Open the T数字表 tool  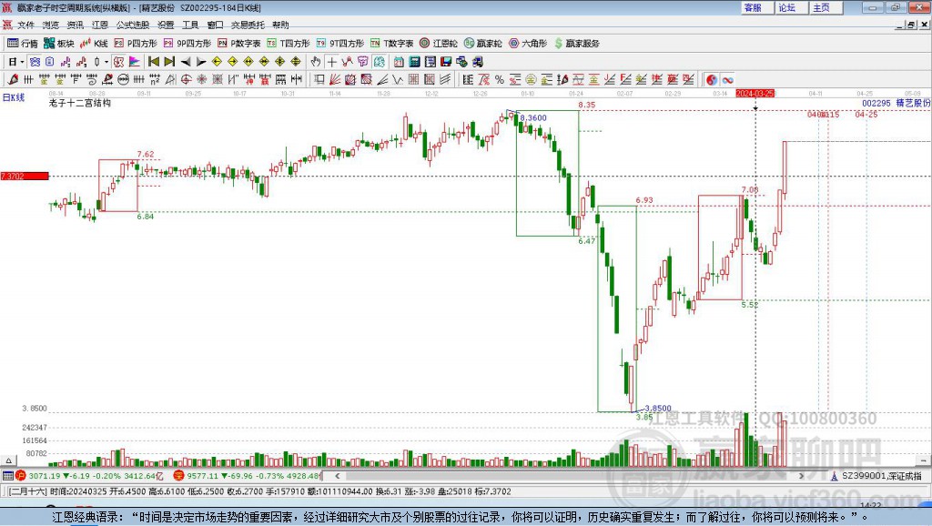(391, 44)
